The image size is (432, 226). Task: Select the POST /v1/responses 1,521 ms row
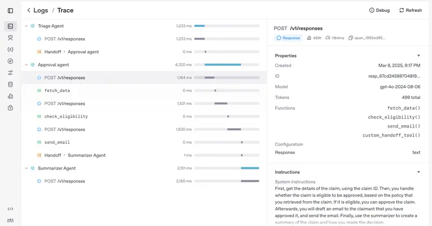tap(144, 103)
